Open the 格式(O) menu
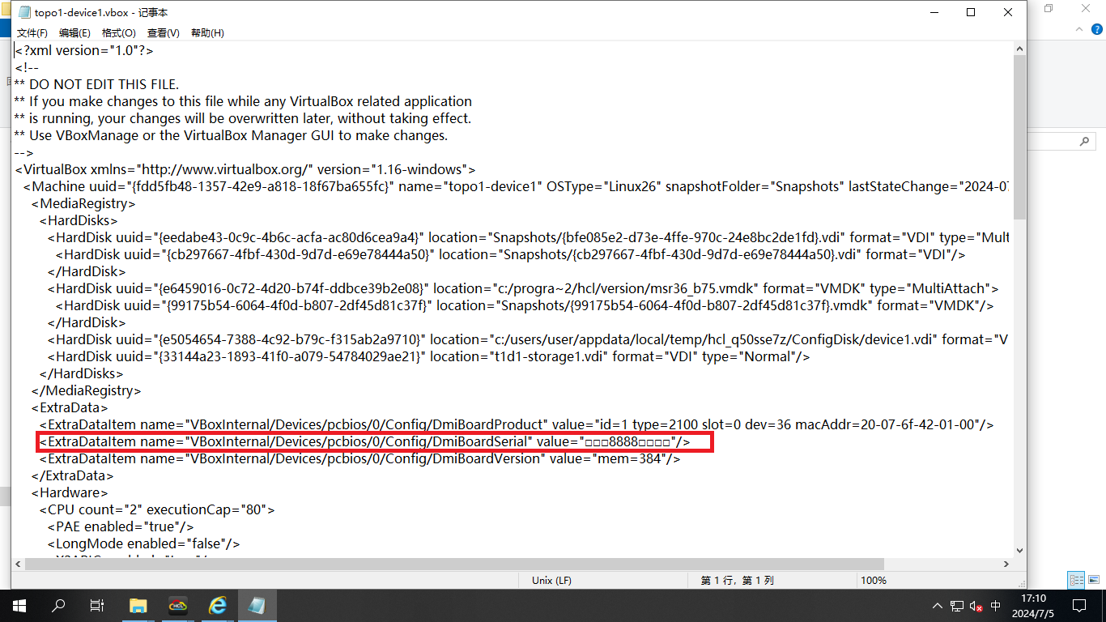 click(x=119, y=33)
